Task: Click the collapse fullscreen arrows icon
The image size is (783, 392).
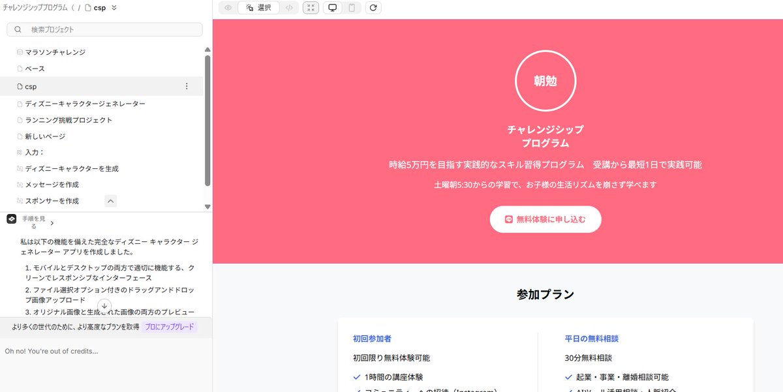Action: [x=311, y=8]
